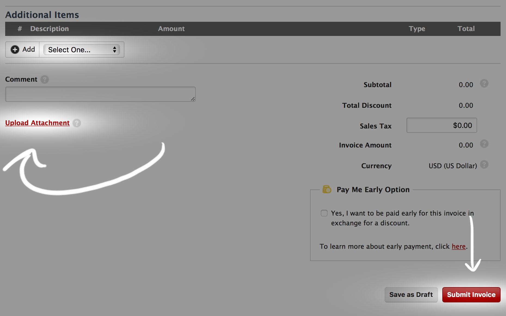Click the Subtotal help question icon
The height and width of the screenshot is (316, 506).
click(x=484, y=83)
